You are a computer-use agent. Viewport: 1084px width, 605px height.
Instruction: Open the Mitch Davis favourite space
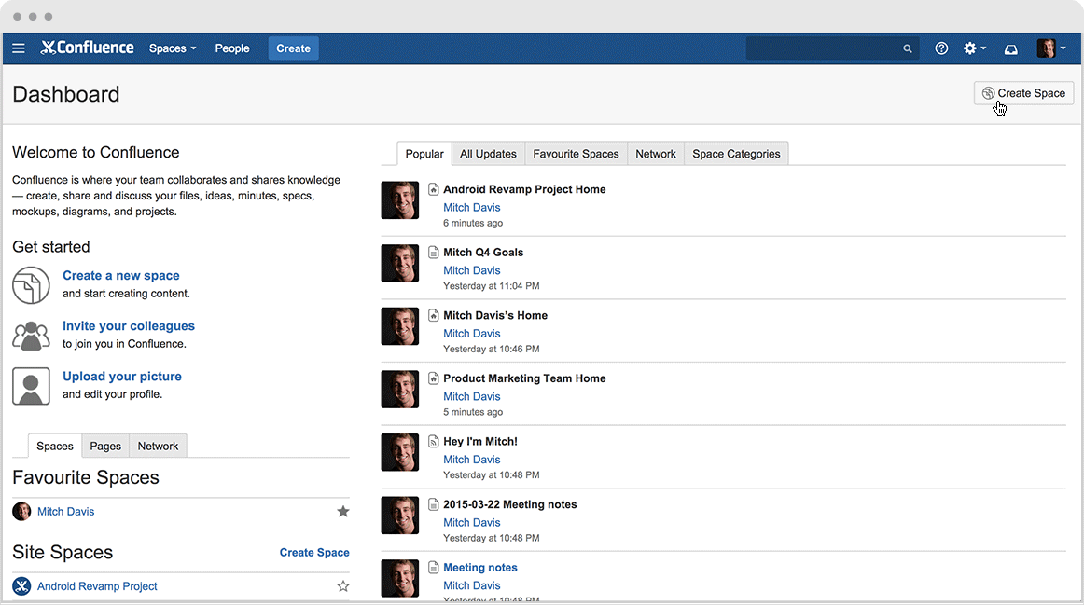point(65,512)
